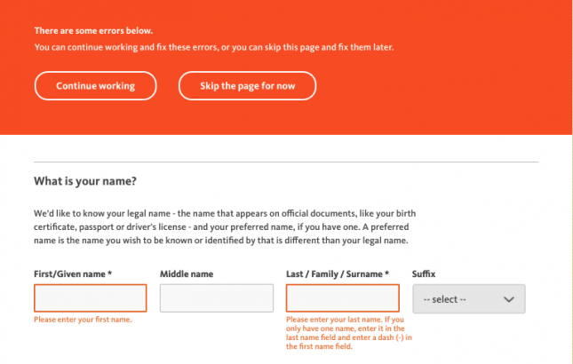Click the chevron arrow on Suffix dropdown

tap(509, 299)
